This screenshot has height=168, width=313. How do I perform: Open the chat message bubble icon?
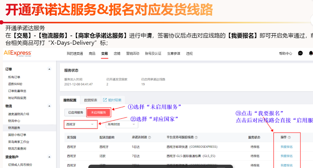300,53
